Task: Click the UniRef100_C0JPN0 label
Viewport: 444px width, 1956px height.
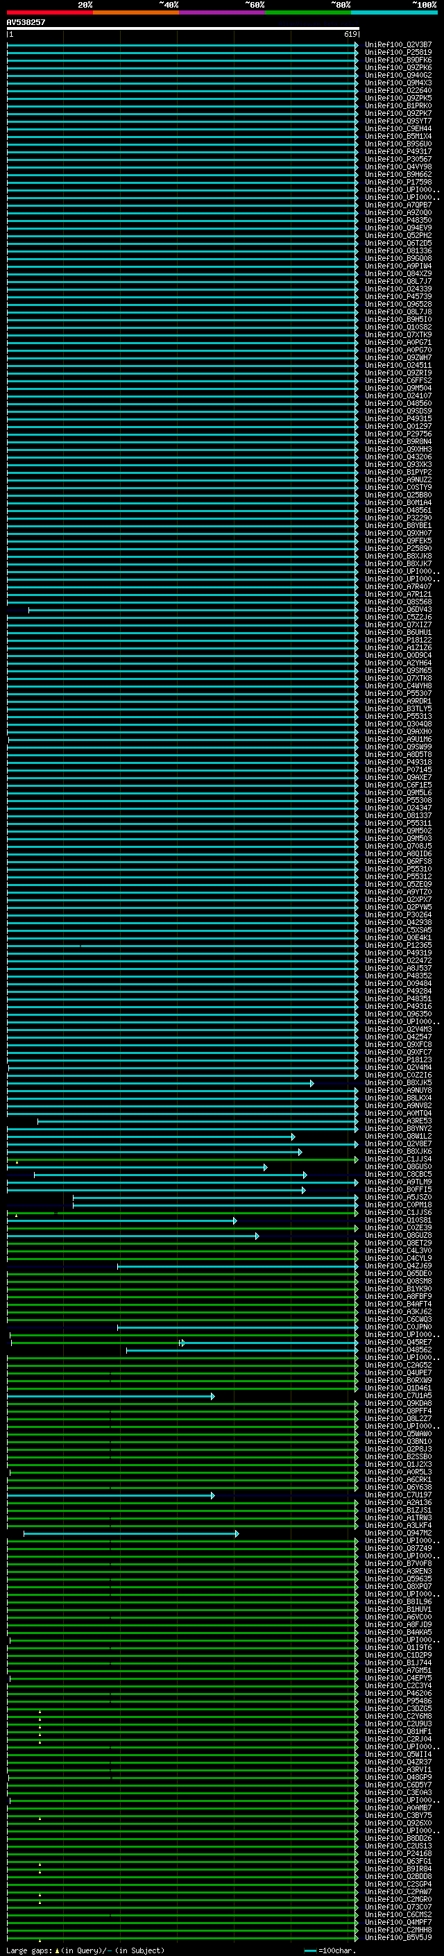Action: pyautogui.click(x=398, y=1327)
